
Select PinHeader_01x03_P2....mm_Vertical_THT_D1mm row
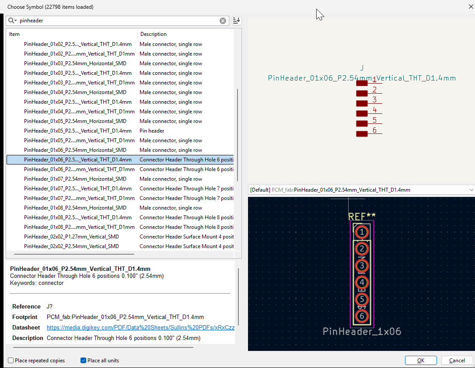[120, 83]
